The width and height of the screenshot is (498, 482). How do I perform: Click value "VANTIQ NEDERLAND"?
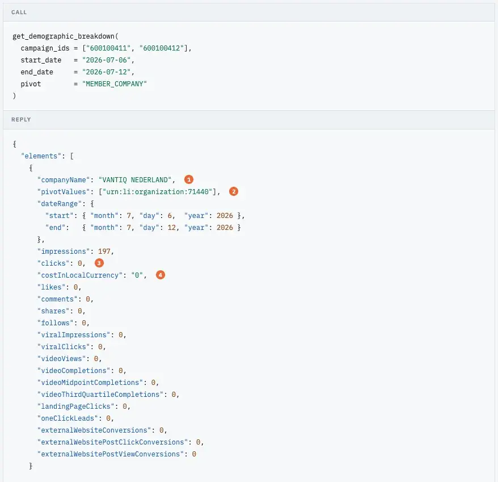point(135,180)
